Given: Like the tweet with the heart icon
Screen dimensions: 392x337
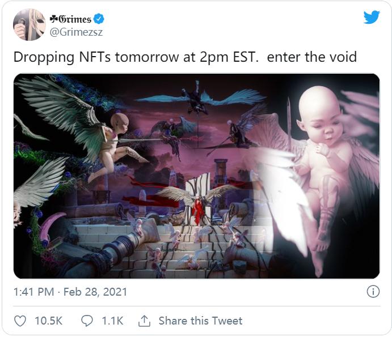Looking at the screenshot, I should tap(20, 321).
